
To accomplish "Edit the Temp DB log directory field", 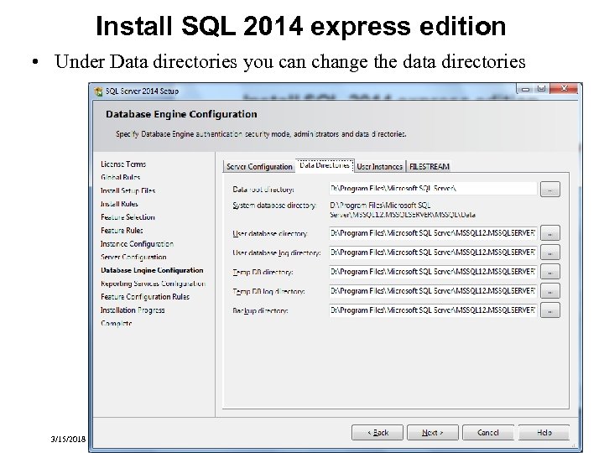I will 433,291.
